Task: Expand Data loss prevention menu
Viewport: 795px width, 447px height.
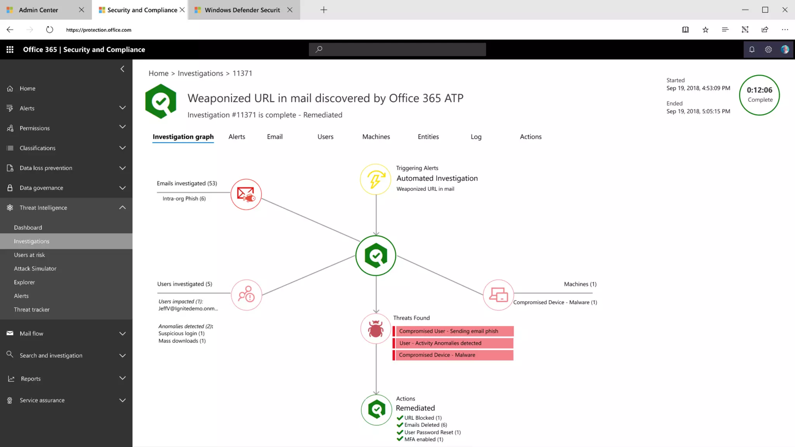Action: [122, 168]
